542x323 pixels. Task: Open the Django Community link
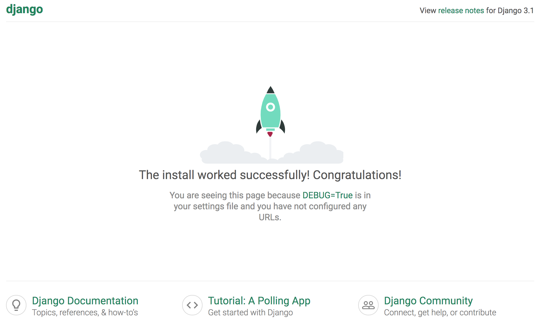(428, 301)
